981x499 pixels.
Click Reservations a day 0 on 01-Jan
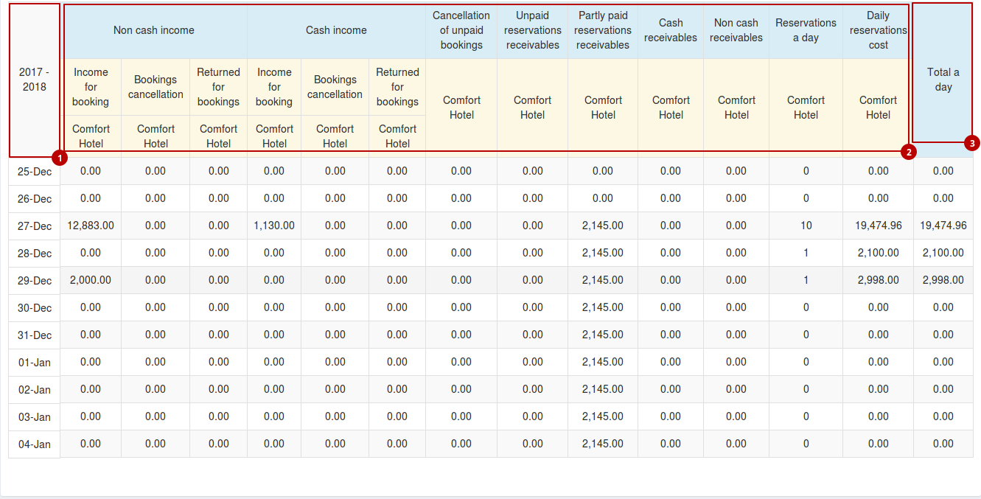pos(806,362)
